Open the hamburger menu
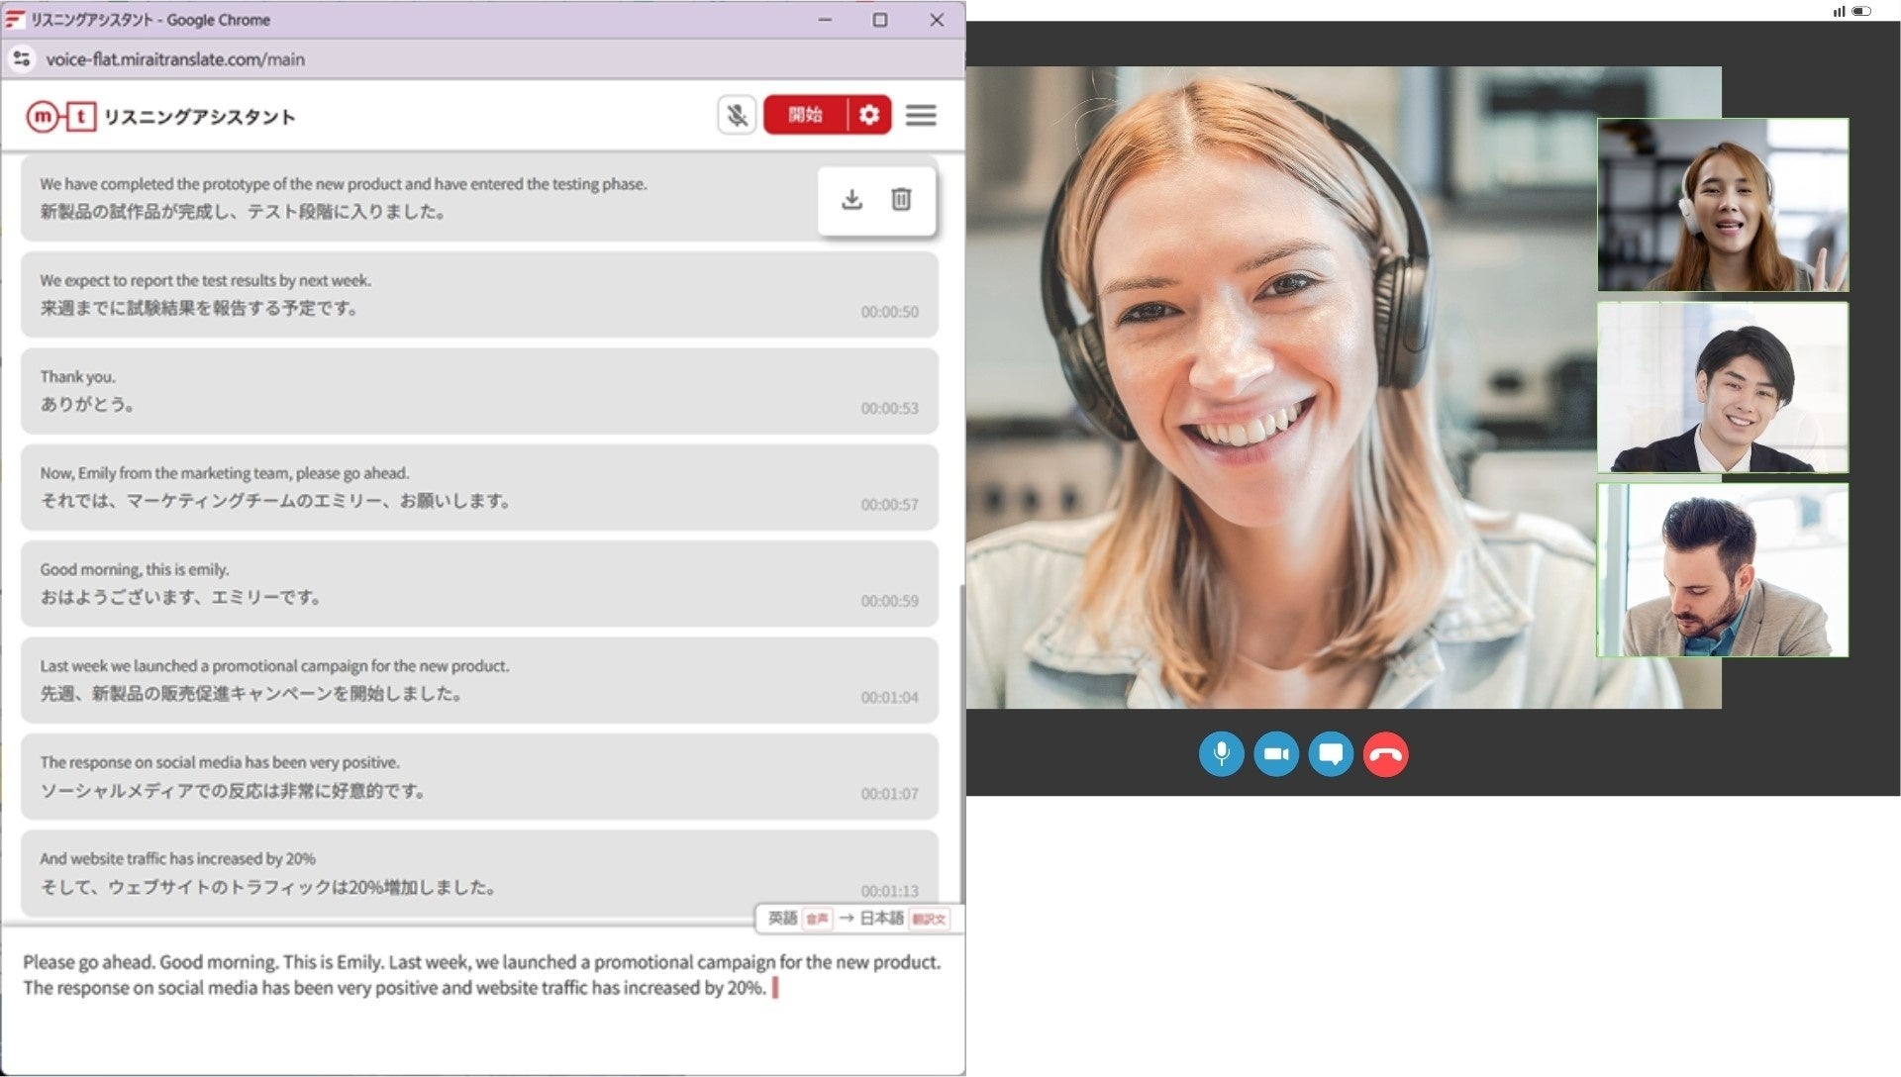 921,116
